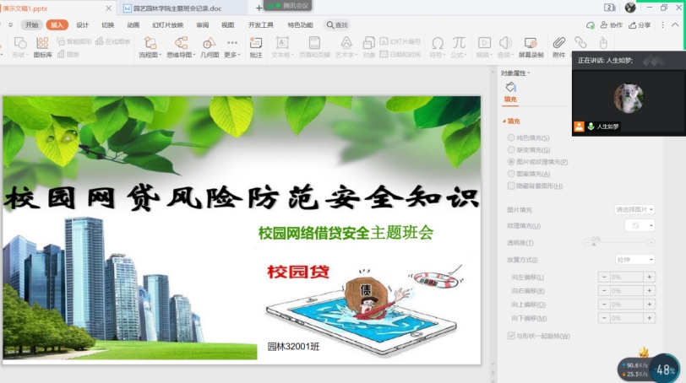The image size is (686, 383).
Task: Start 屏幕录制 screen recording
Action: [x=530, y=46]
